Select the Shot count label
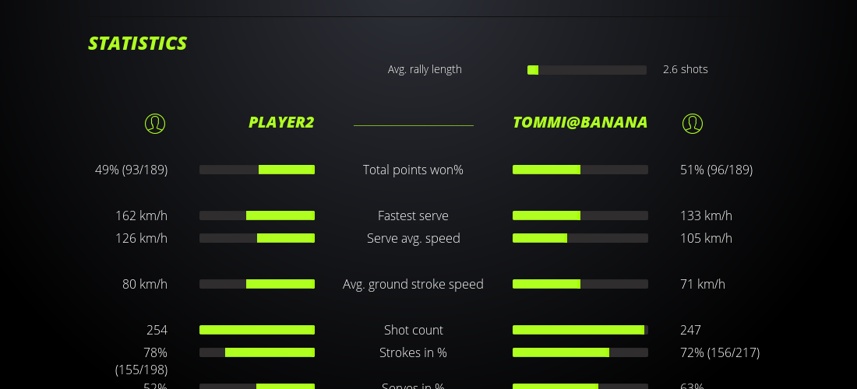This screenshot has height=389, width=857. 413,330
